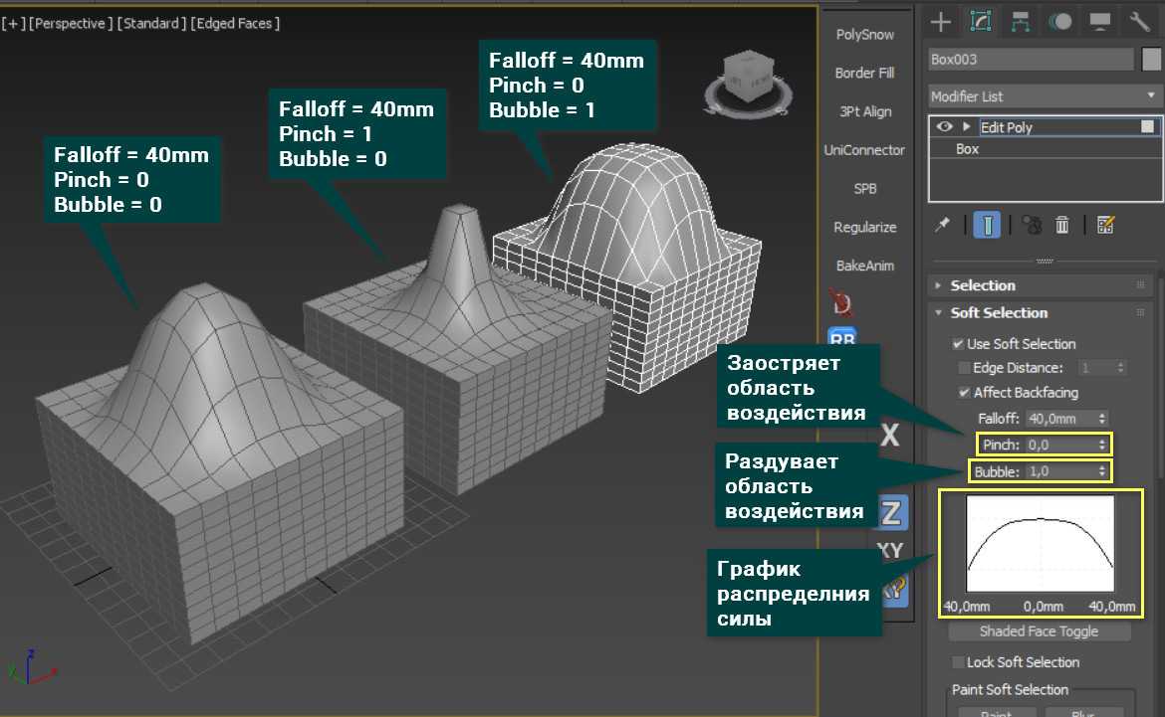Click the Pin Stack icon

pyautogui.click(x=942, y=225)
